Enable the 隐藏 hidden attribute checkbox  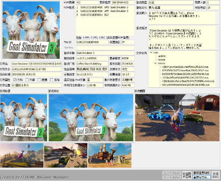(39, 80)
